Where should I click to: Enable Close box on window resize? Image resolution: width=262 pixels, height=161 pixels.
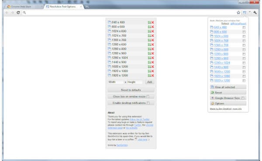(x=148, y=96)
